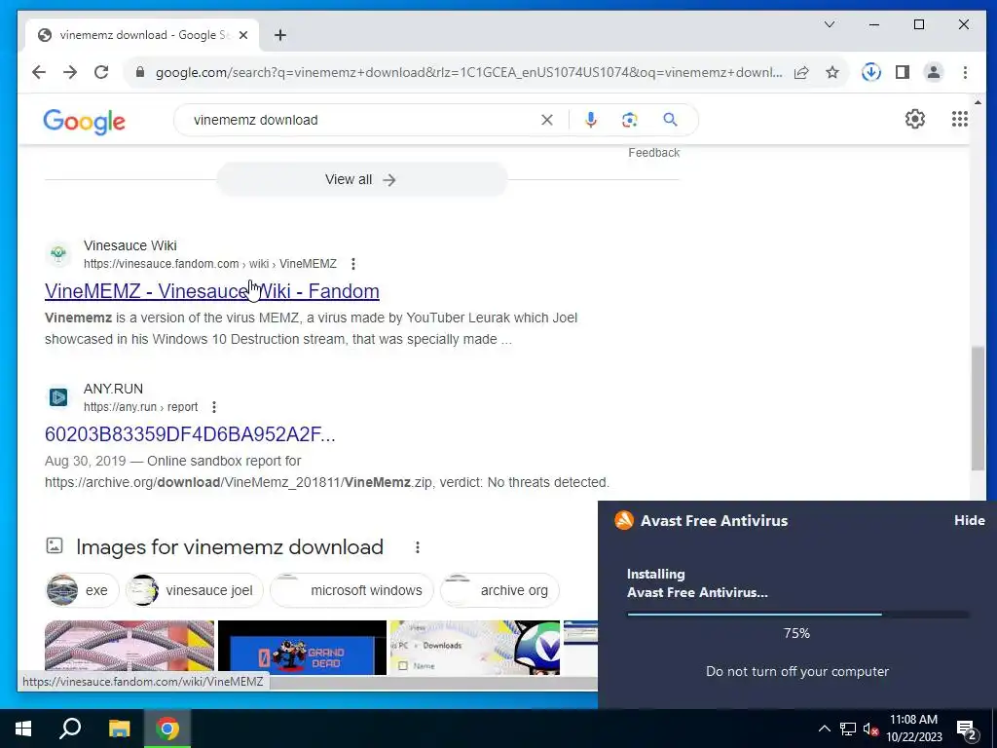The width and height of the screenshot is (997, 748).
Task: Open Chrome downloads indicator
Action: pyautogui.click(x=871, y=72)
